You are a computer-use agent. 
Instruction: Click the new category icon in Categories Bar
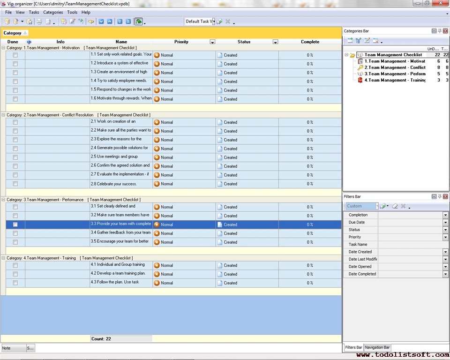(350, 41)
